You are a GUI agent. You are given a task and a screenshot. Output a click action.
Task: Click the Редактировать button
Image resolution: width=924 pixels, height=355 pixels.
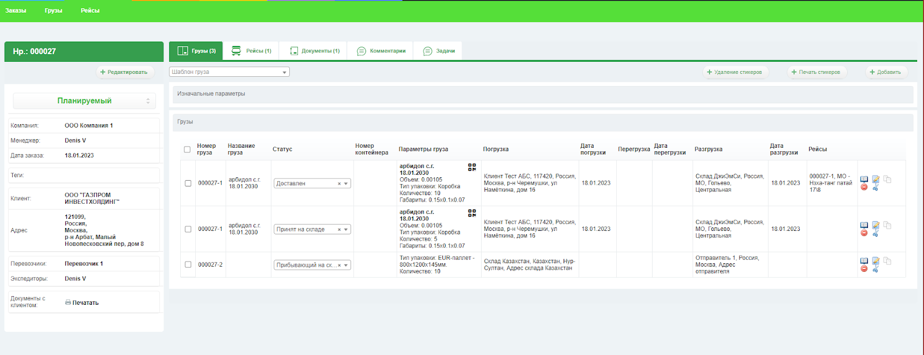pos(125,72)
